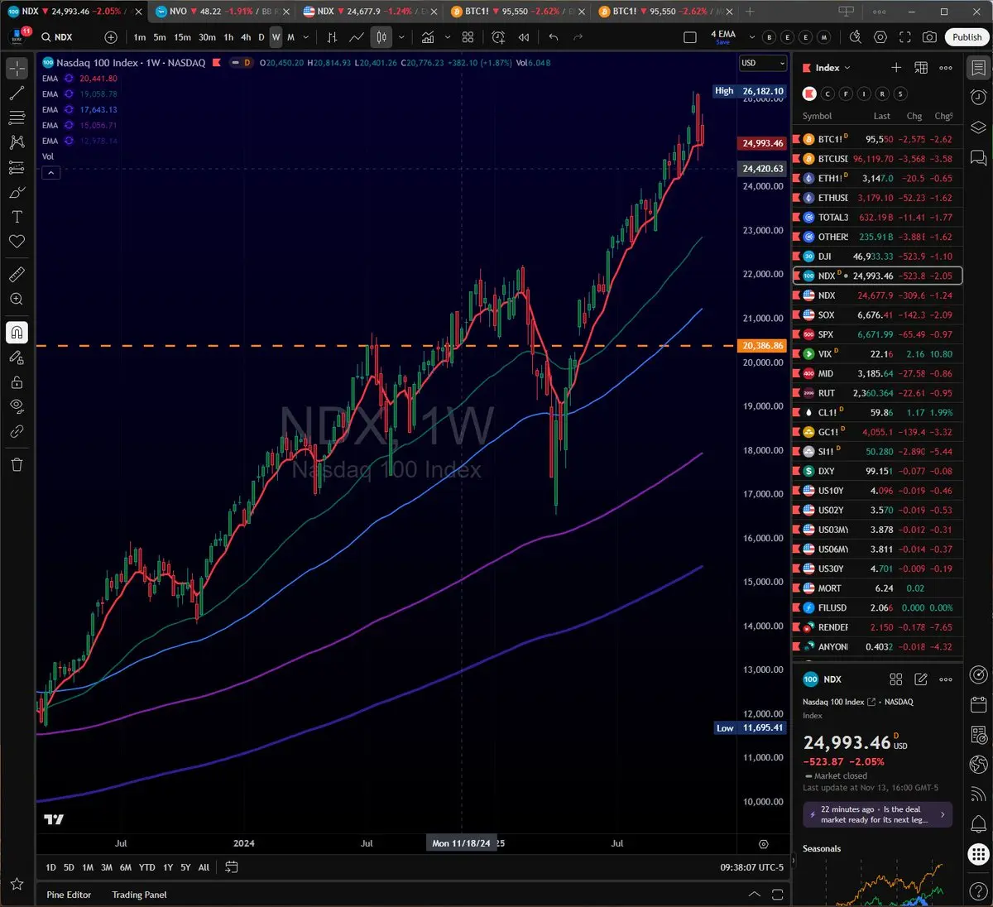Toggle lock all drawings padlock
The height and width of the screenshot is (907, 993).
(17, 382)
